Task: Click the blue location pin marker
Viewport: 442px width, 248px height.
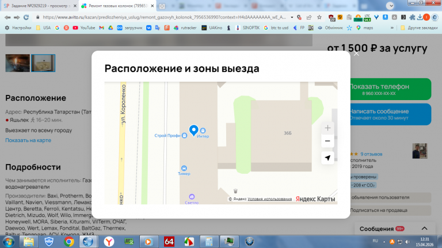Action: [193, 131]
